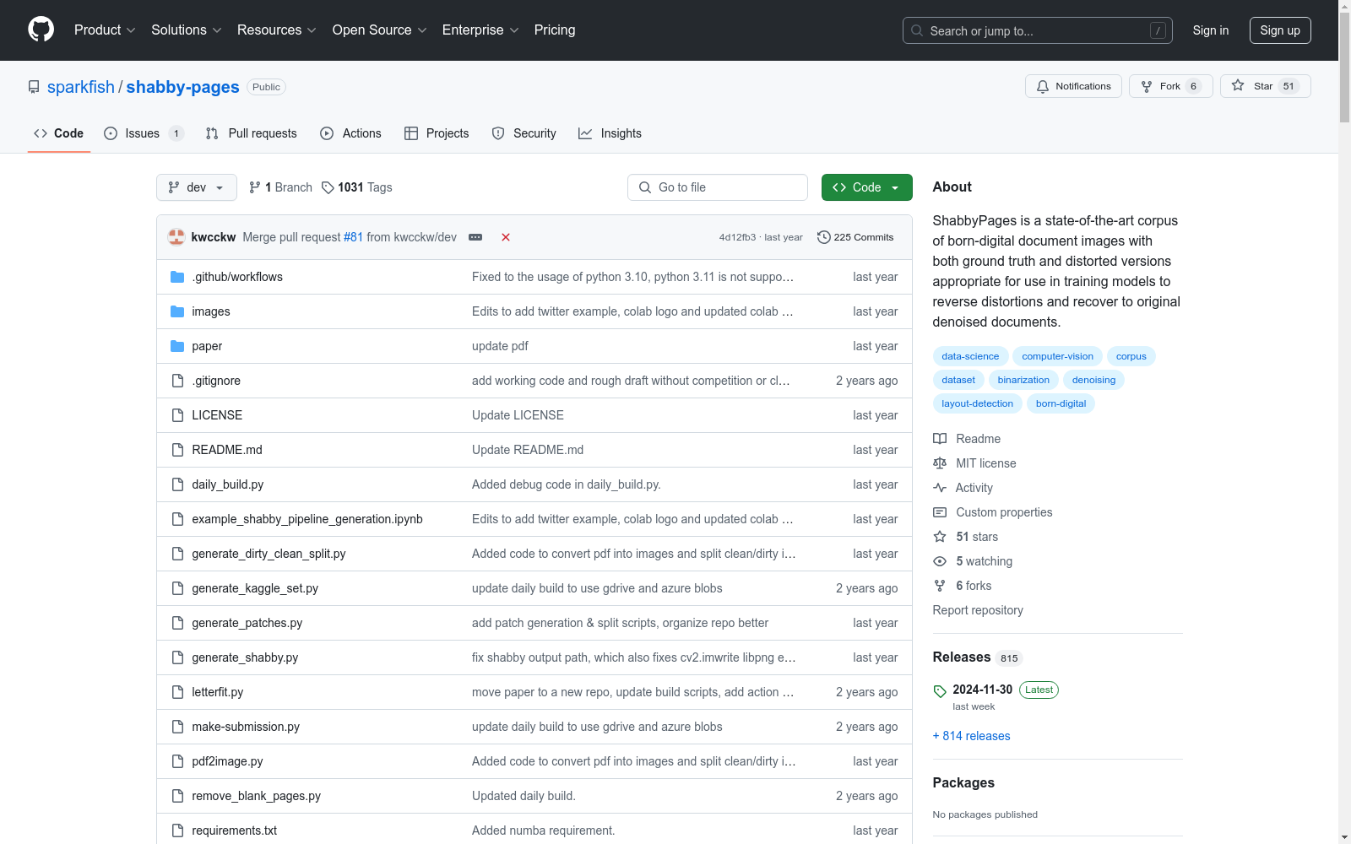Open letterfit.py file
The width and height of the screenshot is (1351, 844).
(218, 692)
